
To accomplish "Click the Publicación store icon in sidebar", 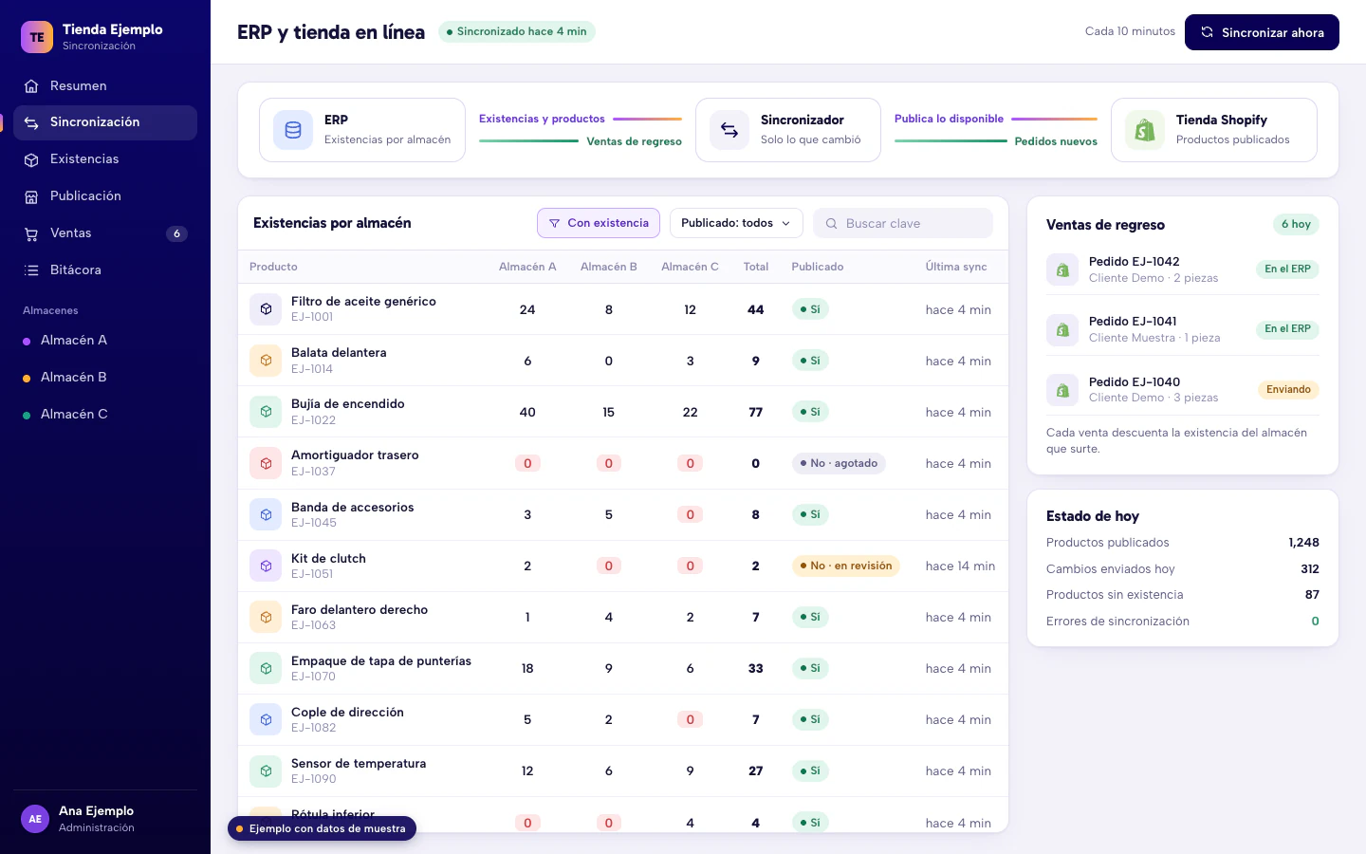I will tap(31, 196).
